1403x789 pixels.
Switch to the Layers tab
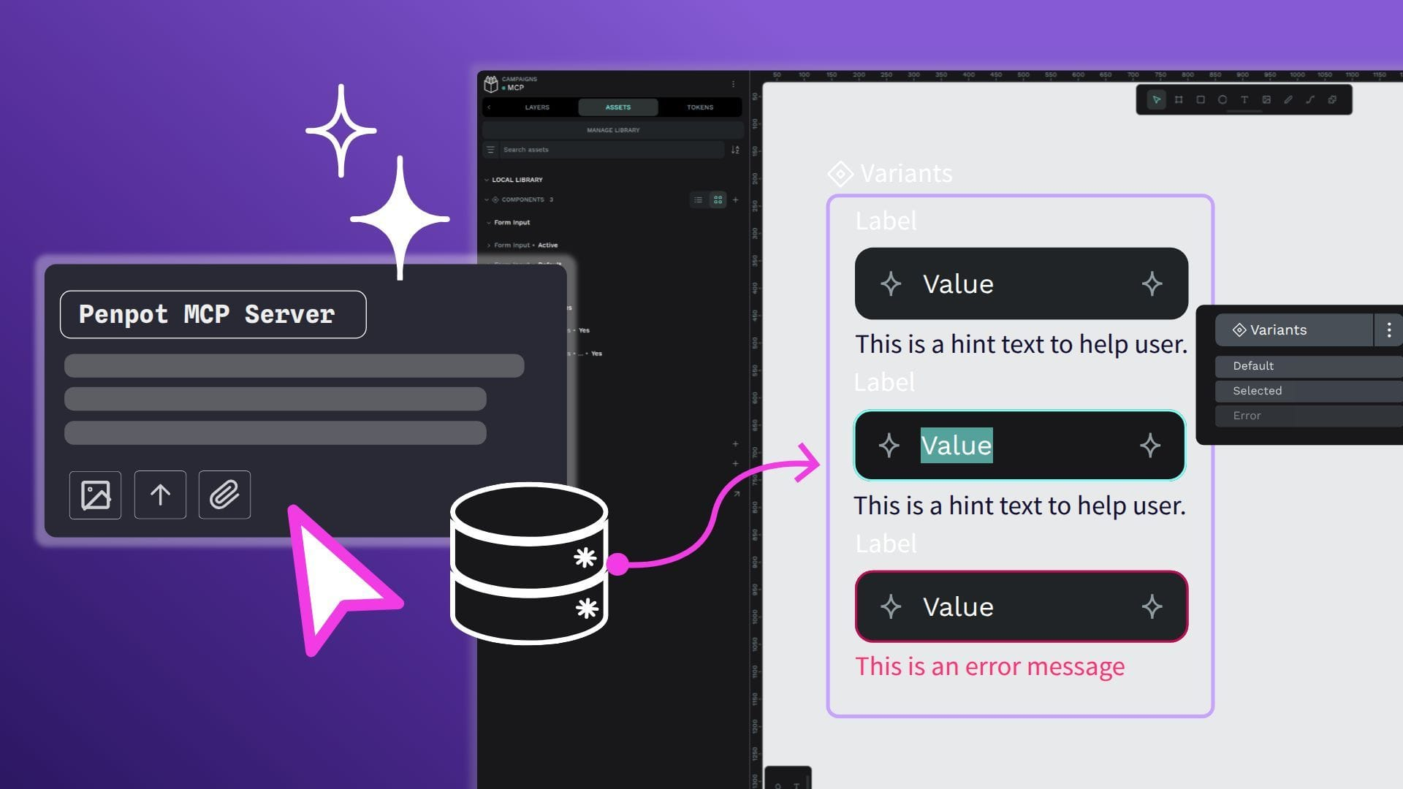pyautogui.click(x=537, y=107)
